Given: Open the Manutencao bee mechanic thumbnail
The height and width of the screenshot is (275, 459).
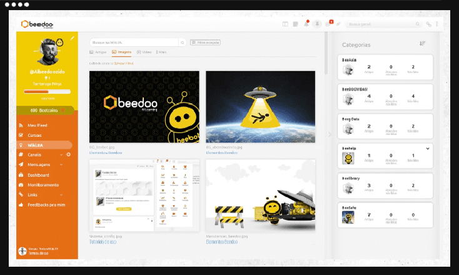Looking at the screenshot, I should [x=261, y=196].
